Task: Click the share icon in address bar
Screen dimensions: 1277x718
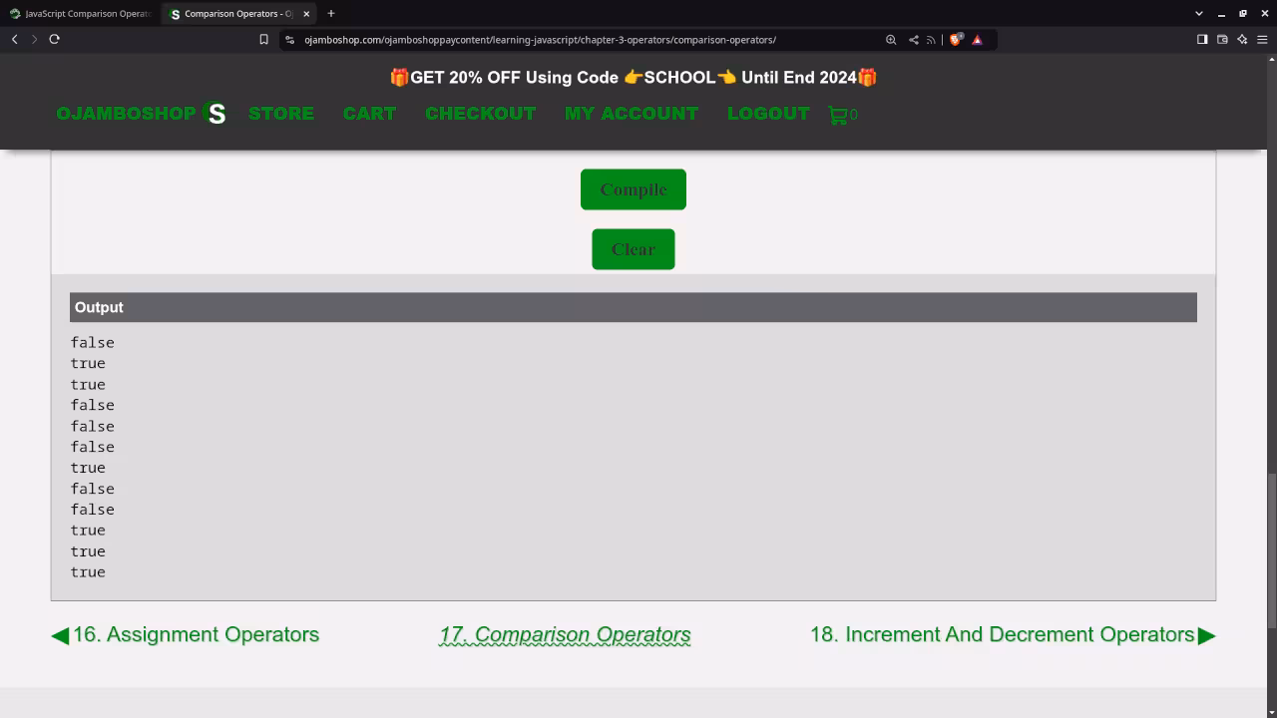Action: pos(913,40)
